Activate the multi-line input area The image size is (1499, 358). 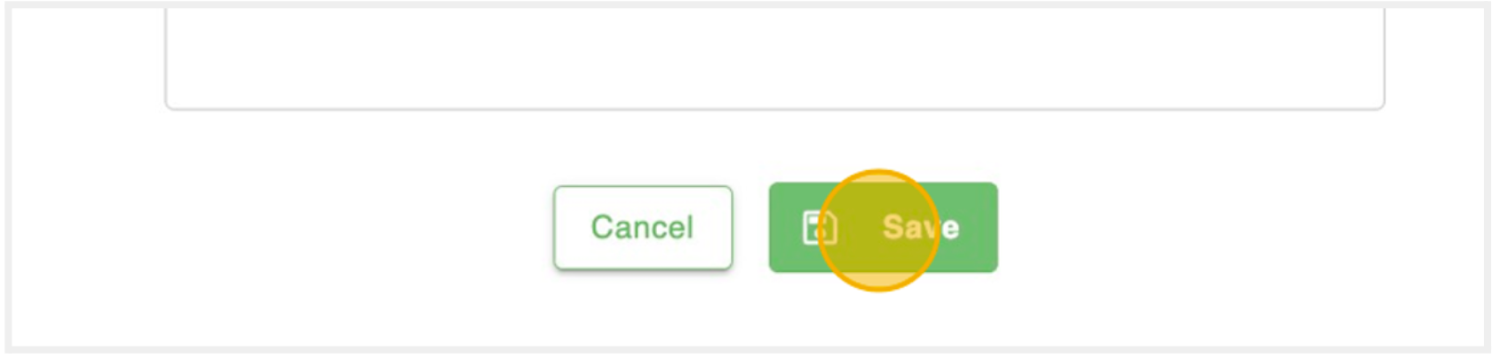(x=774, y=58)
